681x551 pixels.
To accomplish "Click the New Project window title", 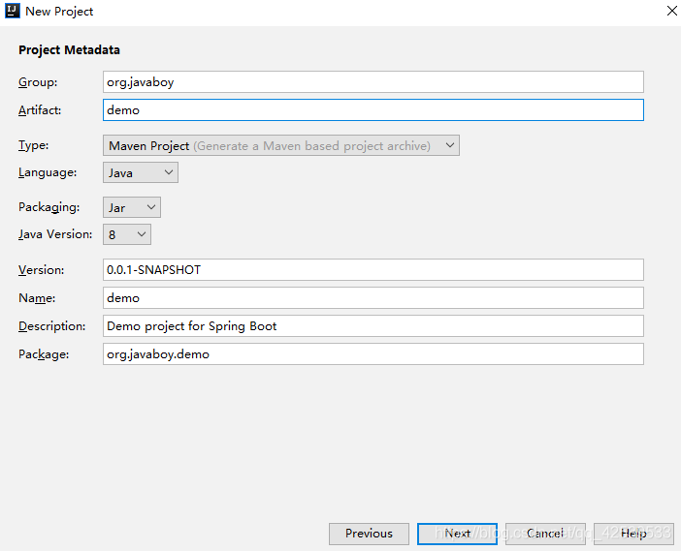I will point(59,12).
